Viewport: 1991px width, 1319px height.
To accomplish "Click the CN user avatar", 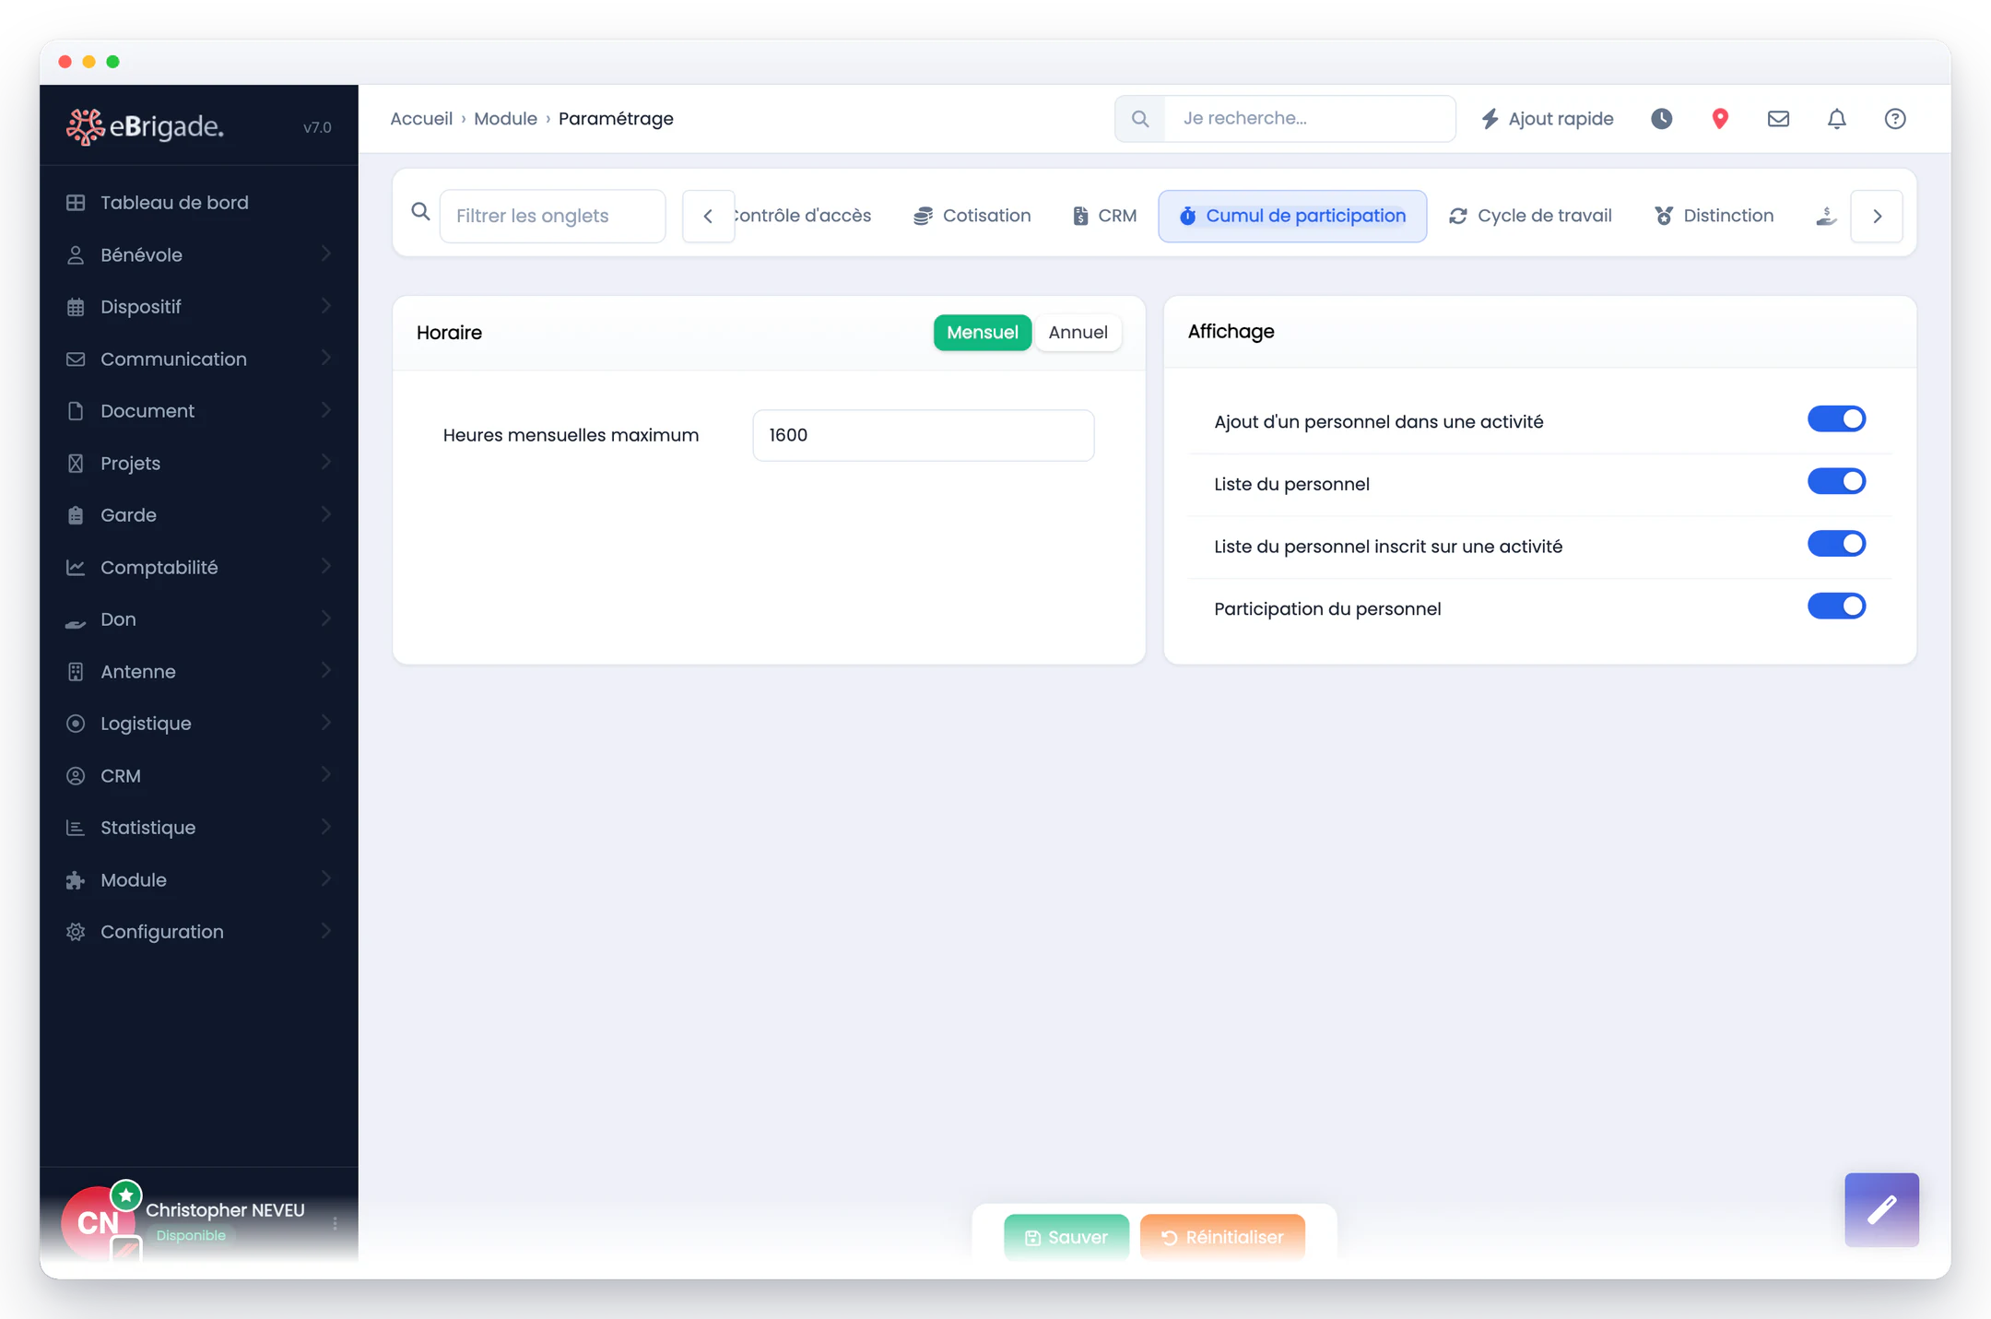I will pyautogui.click(x=98, y=1222).
